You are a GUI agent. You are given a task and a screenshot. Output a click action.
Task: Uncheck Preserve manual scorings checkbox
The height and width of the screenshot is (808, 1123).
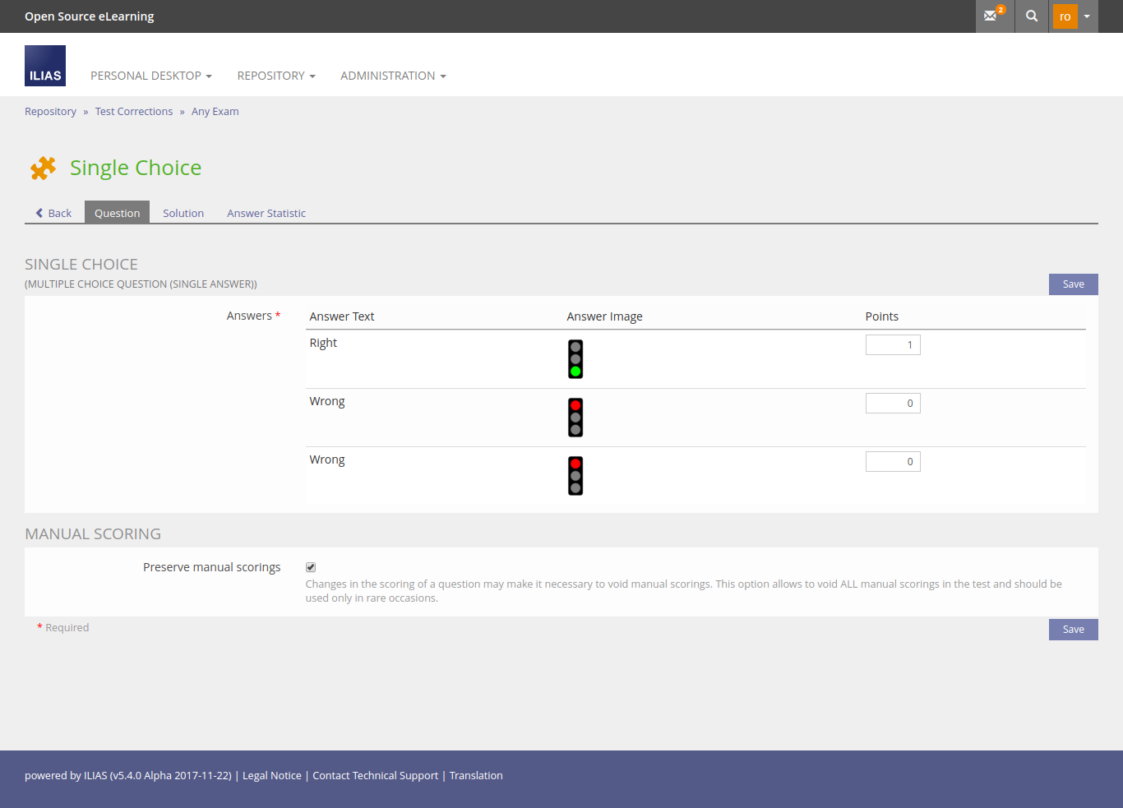point(311,567)
